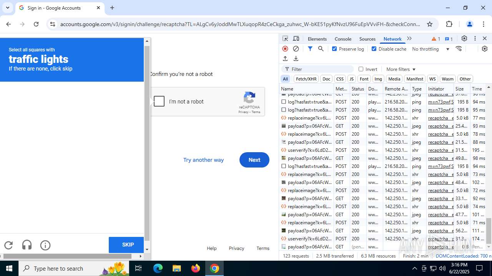Click the warnings count icon
The width and height of the screenshot is (492, 276).
click(x=436, y=39)
